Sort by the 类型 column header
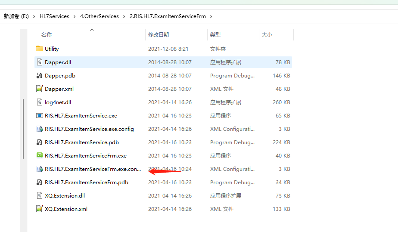398x232 pixels. coord(215,35)
